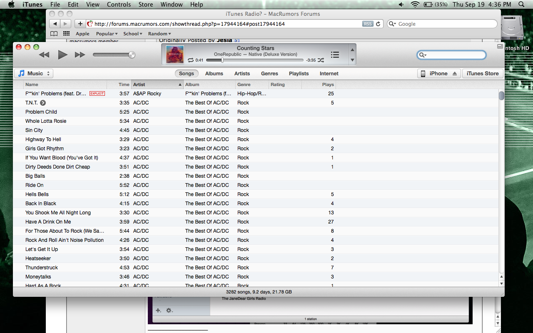Select the Playlists tab
Screen dimensions: 533x333
(x=299, y=73)
